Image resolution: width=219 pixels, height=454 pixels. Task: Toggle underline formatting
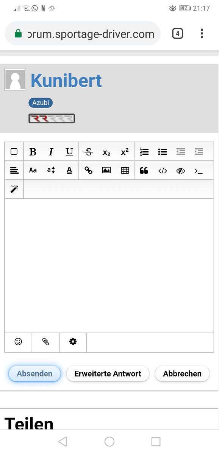tap(69, 152)
